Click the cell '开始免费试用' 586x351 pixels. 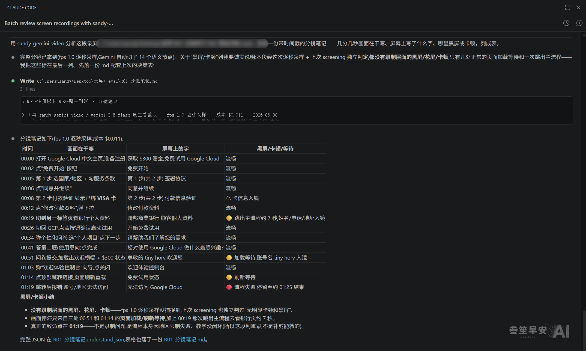pyautogui.click(x=175, y=228)
